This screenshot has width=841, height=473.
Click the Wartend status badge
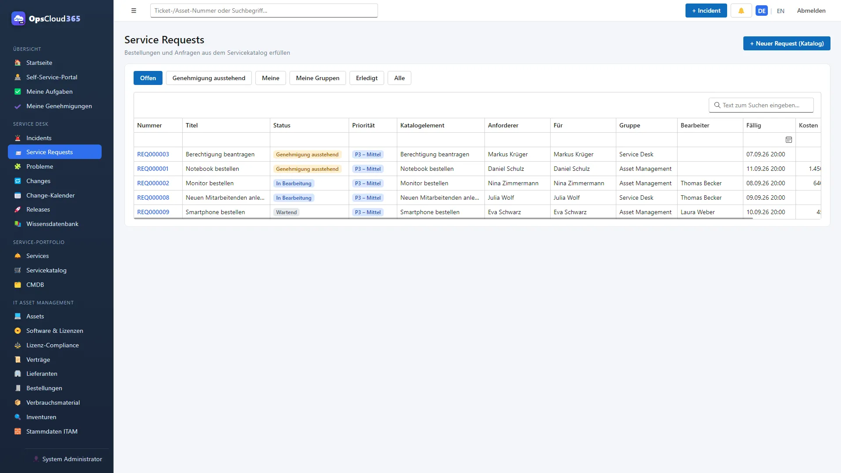[x=286, y=212]
